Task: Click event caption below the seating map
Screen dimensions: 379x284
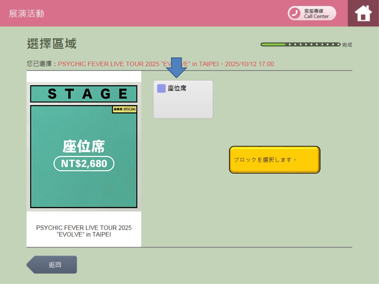Action: coord(84,231)
